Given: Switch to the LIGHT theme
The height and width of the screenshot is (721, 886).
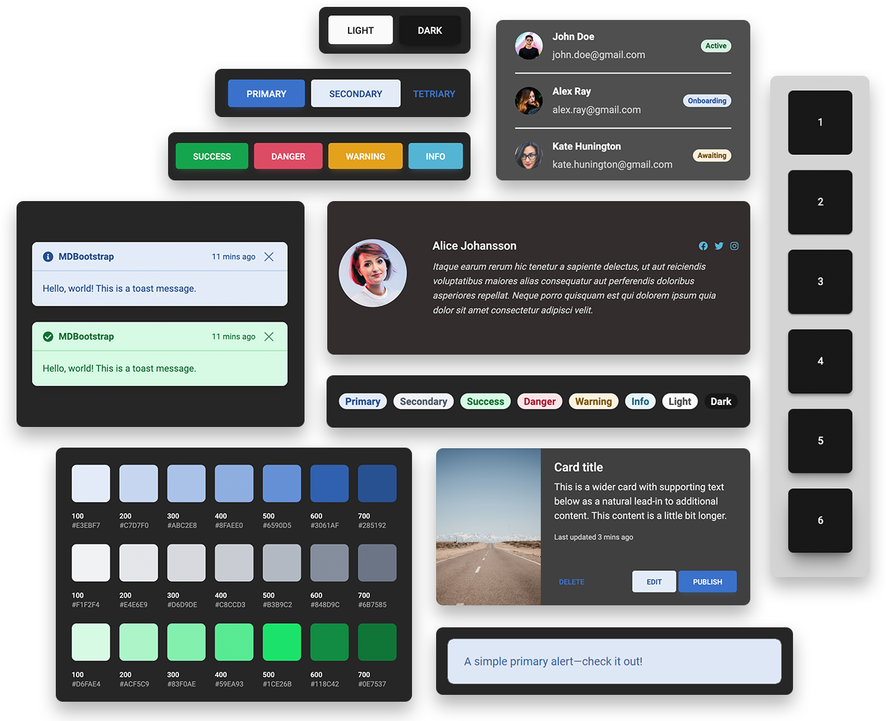Looking at the screenshot, I should (x=360, y=30).
